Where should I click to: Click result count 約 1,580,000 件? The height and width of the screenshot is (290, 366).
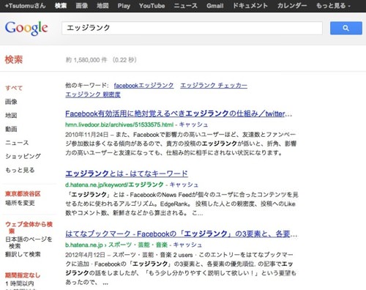[86, 60]
